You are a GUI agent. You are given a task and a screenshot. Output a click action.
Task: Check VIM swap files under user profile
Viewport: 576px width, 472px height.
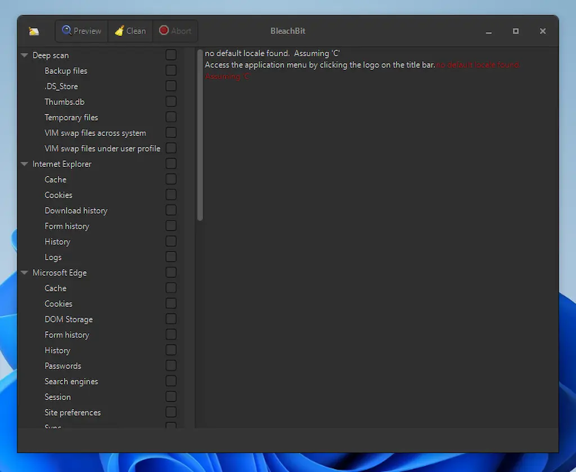point(171,148)
